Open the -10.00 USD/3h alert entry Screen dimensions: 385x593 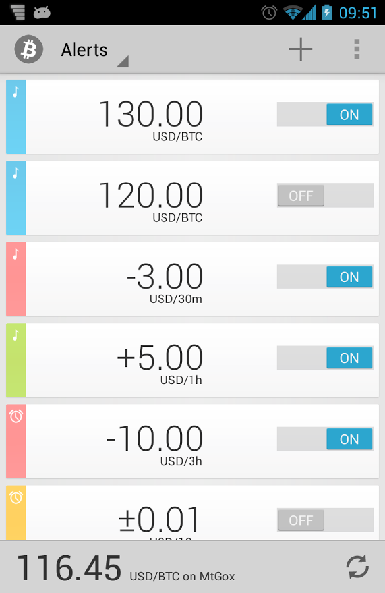[192, 441]
